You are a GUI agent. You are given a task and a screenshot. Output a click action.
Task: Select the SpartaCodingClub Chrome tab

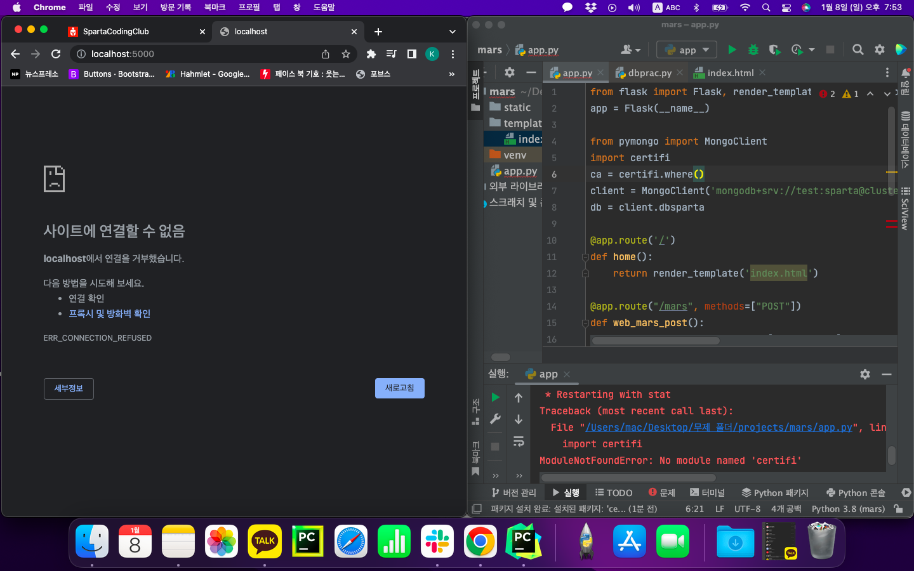(138, 32)
